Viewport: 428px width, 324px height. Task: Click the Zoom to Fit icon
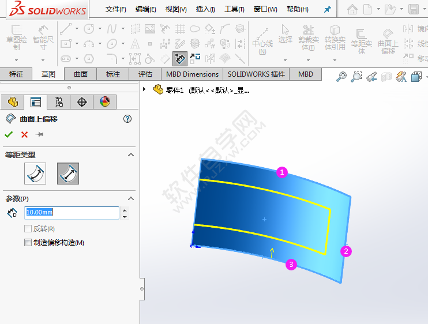point(341,77)
